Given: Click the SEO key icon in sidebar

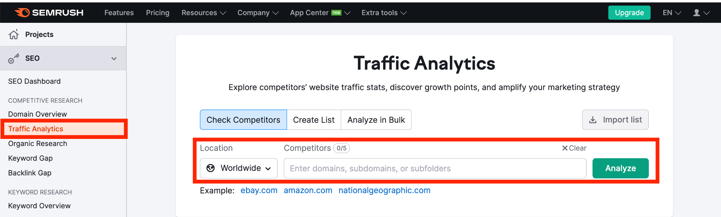Looking at the screenshot, I should [x=14, y=58].
